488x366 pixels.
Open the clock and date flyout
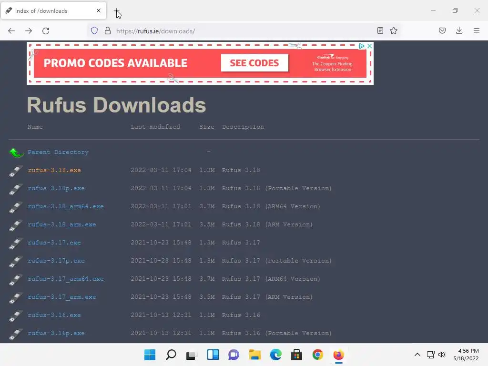click(466, 355)
